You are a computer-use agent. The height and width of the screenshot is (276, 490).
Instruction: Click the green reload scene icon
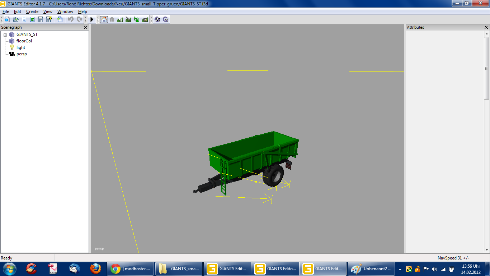[32, 19]
